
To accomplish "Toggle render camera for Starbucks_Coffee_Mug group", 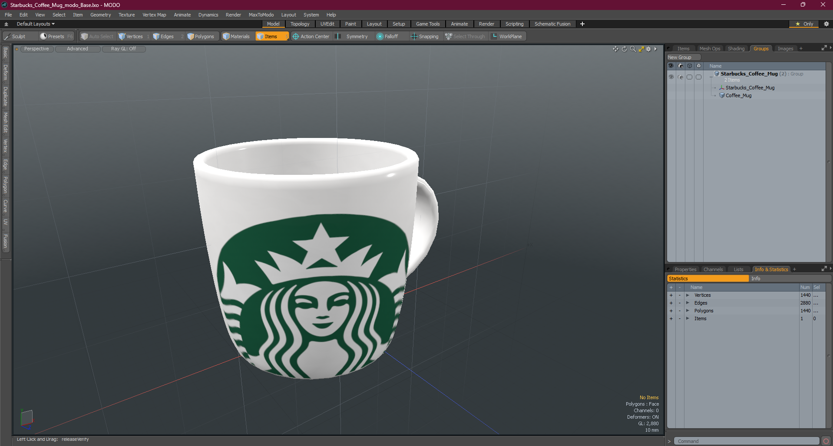I will 680,77.
